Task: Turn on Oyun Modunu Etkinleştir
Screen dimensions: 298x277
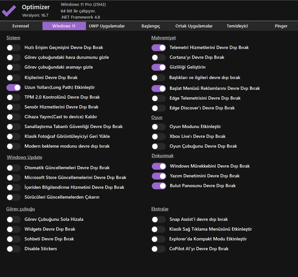Action: pos(158,127)
